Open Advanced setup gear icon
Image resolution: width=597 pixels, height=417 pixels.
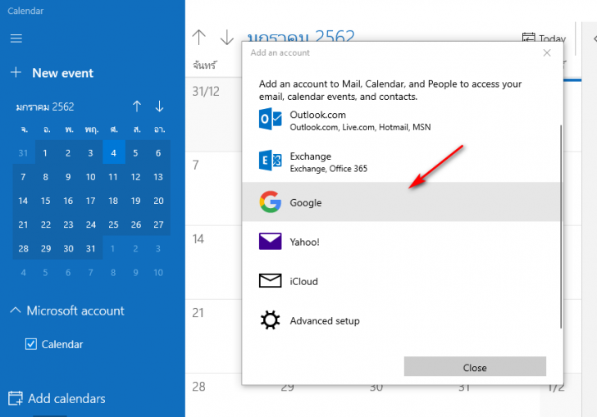(x=271, y=320)
